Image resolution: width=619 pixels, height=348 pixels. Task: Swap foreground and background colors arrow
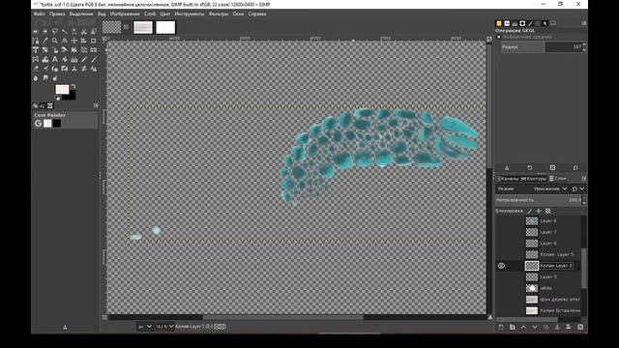tap(74, 86)
